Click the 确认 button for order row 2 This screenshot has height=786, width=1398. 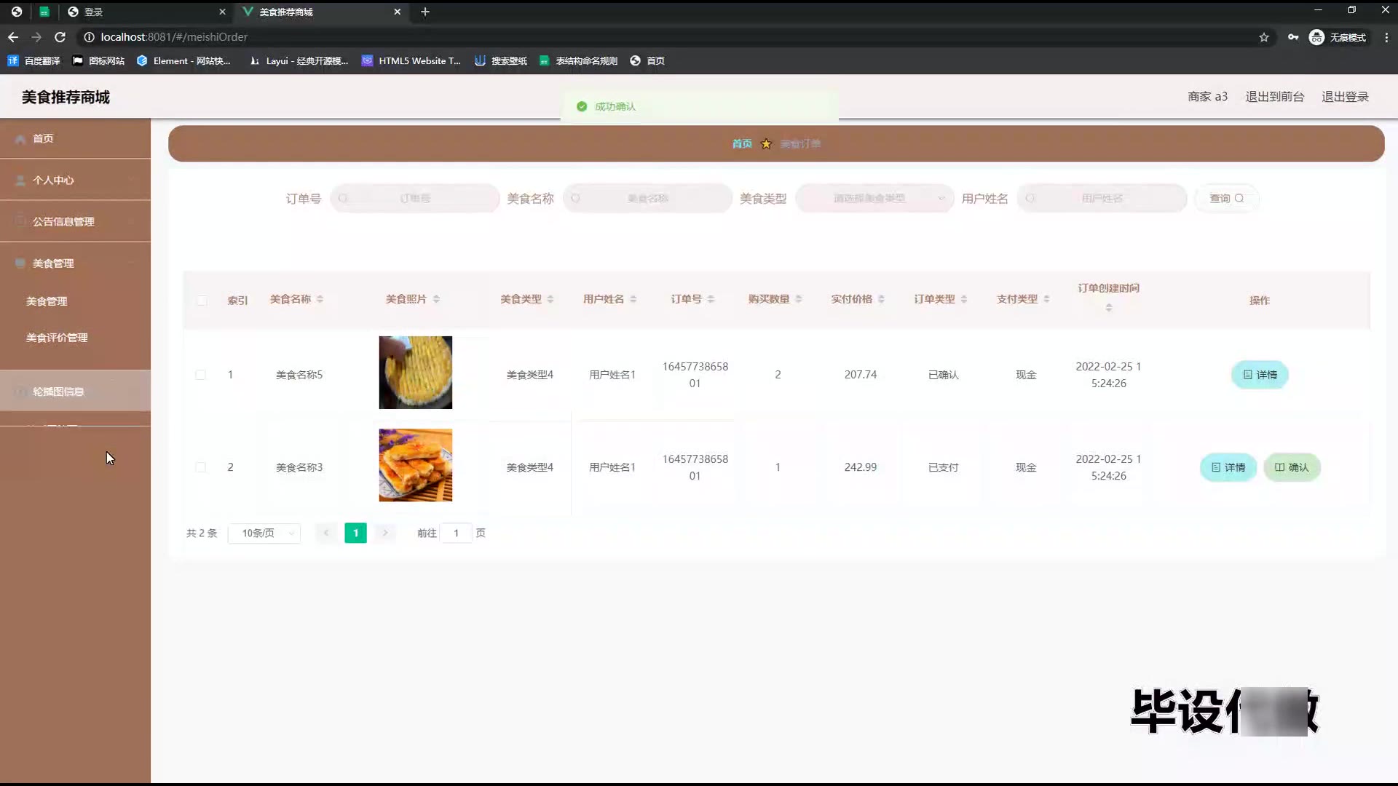tap(1292, 467)
